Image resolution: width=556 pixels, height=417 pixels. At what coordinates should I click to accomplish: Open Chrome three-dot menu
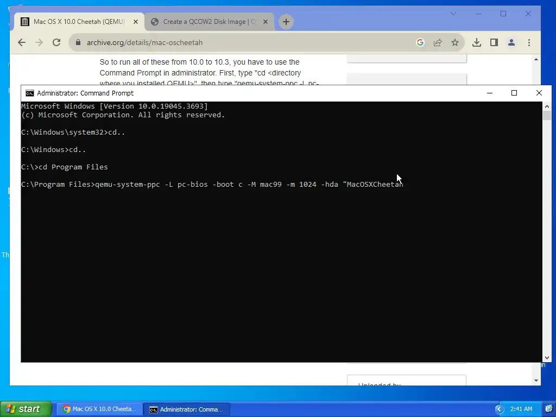[x=529, y=42]
